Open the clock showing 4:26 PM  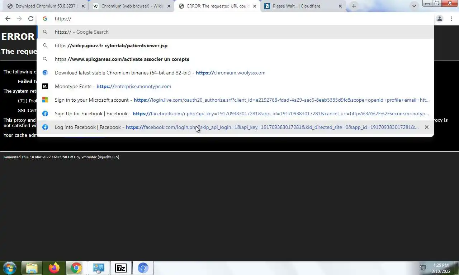pyautogui.click(x=441, y=268)
